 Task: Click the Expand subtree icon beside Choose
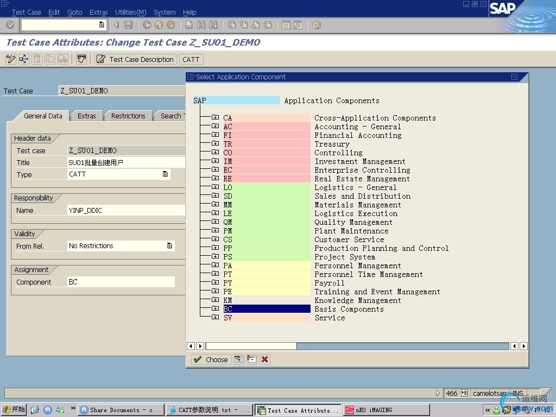click(238, 359)
